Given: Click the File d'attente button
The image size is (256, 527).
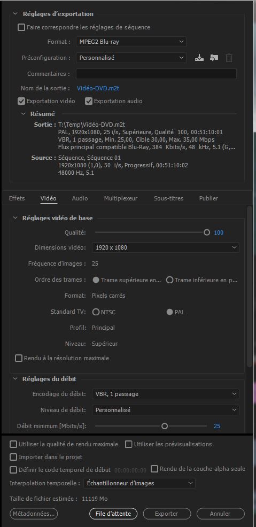Looking at the screenshot, I should coord(113,514).
